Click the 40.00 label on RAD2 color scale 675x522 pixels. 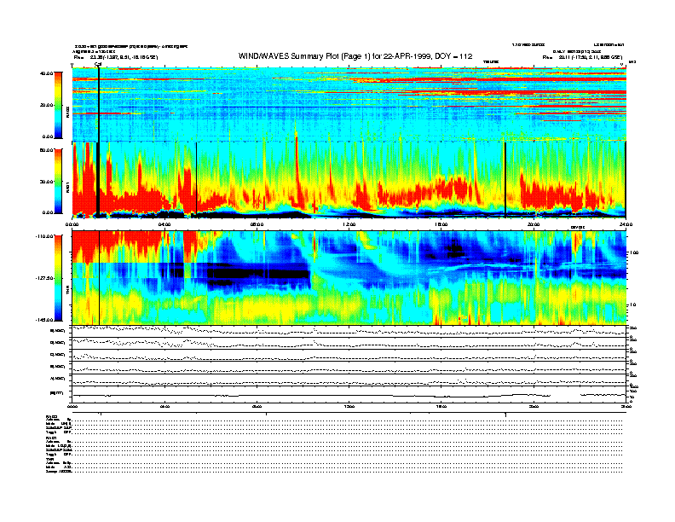click(x=46, y=73)
